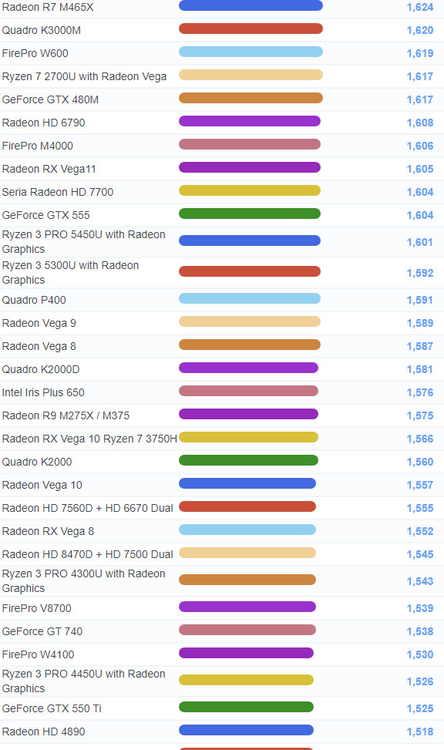The height and width of the screenshot is (750, 444).
Task: Open Ryzen 7 2700U with Radeon Vega
Action: click(x=84, y=76)
